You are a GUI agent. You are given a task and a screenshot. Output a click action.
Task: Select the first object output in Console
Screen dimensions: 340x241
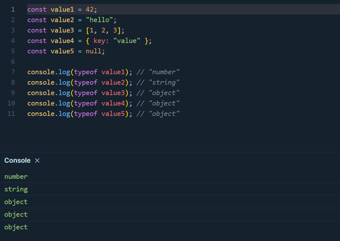coord(170,202)
